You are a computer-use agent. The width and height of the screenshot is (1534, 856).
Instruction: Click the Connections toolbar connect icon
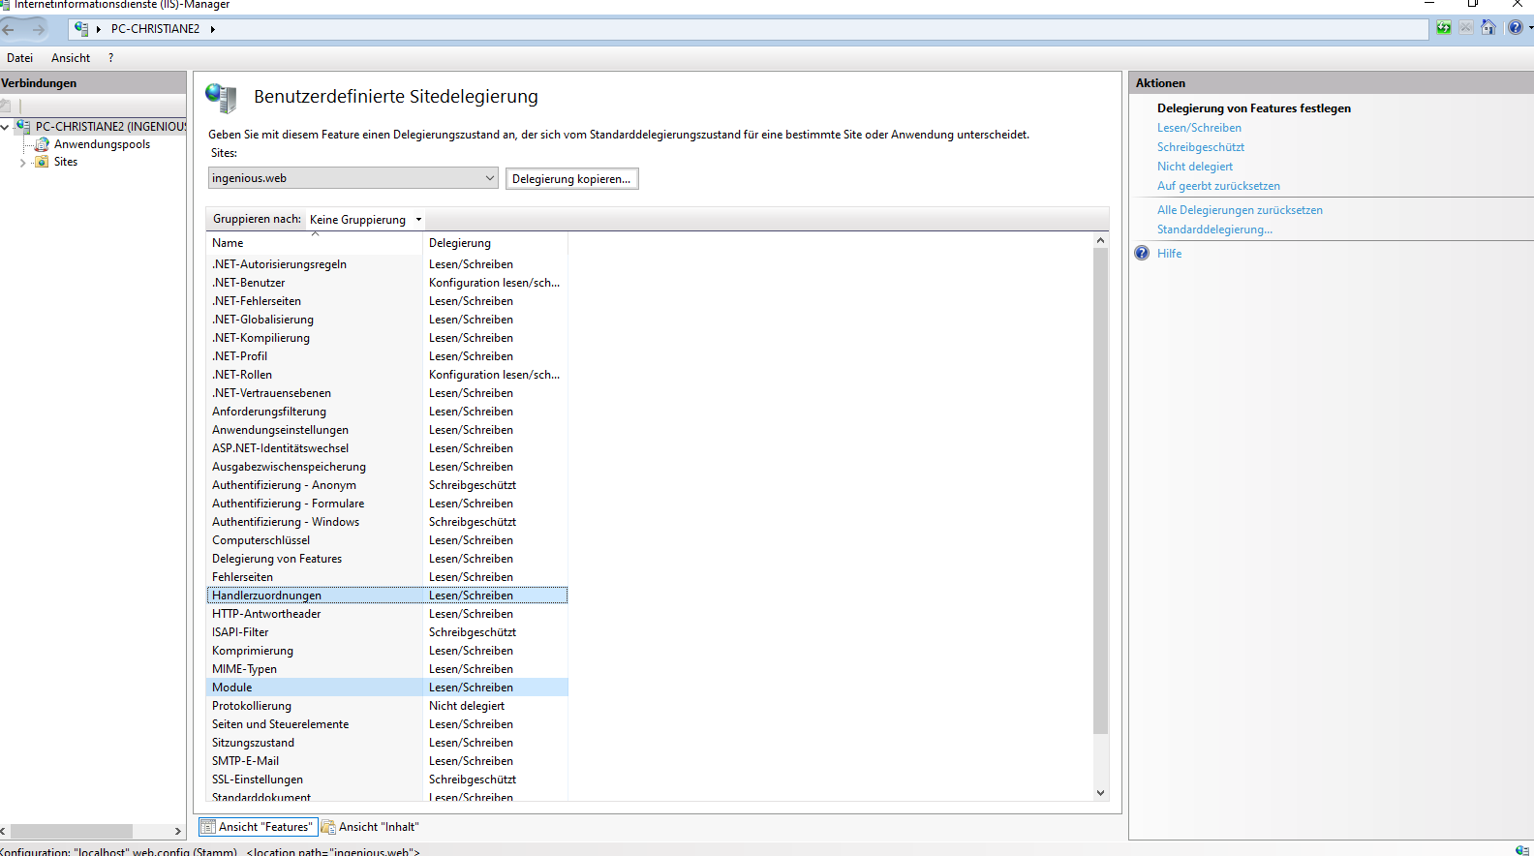coord(6,106)
